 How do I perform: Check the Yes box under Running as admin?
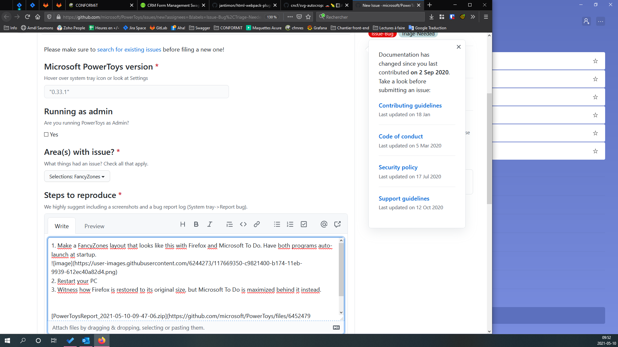pos(46,134)
